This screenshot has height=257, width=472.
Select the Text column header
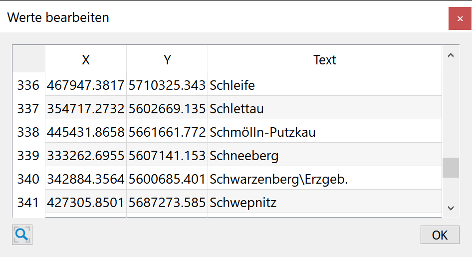[325, 59]
